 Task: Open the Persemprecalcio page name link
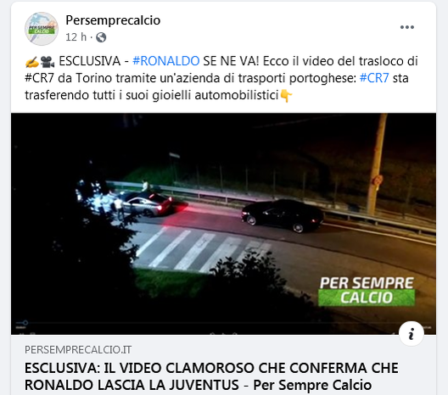pyautogui.click(x=113, y=20)
